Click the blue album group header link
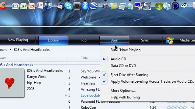 [x=16, y=65]
